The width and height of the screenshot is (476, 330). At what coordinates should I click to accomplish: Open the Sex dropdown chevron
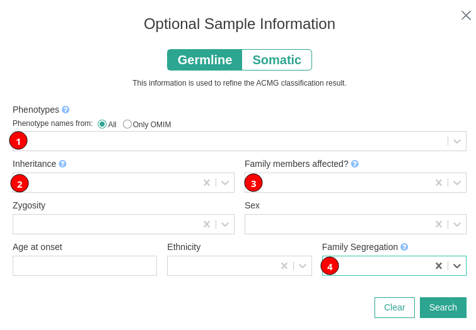457,224
